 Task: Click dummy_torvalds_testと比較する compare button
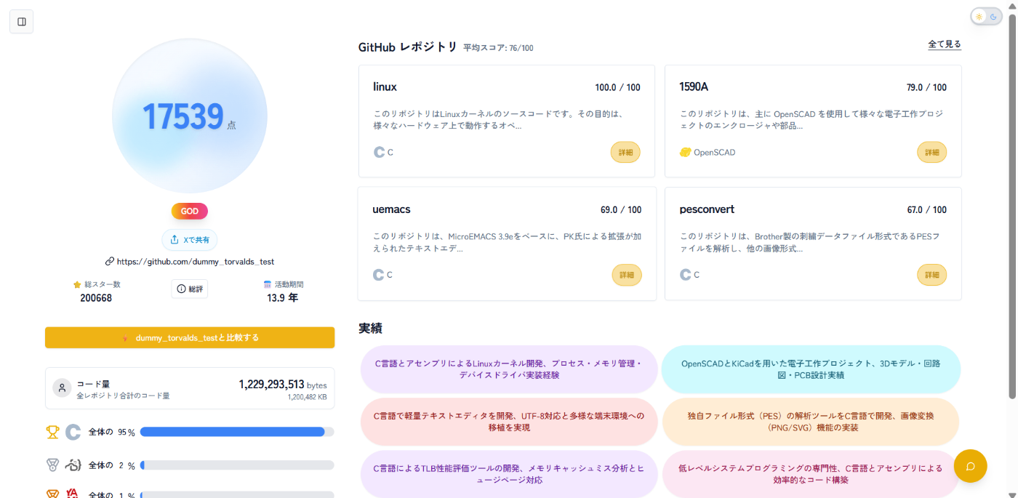click(x=190, y=338)
